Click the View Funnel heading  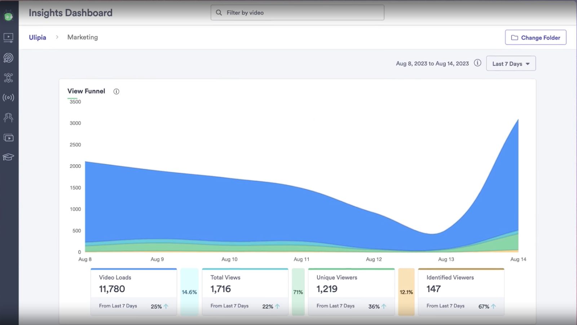[x=86, y=91]
